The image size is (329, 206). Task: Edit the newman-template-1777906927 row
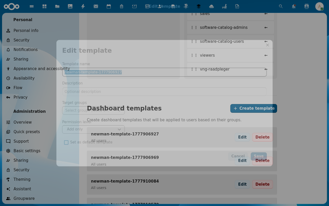242,137
